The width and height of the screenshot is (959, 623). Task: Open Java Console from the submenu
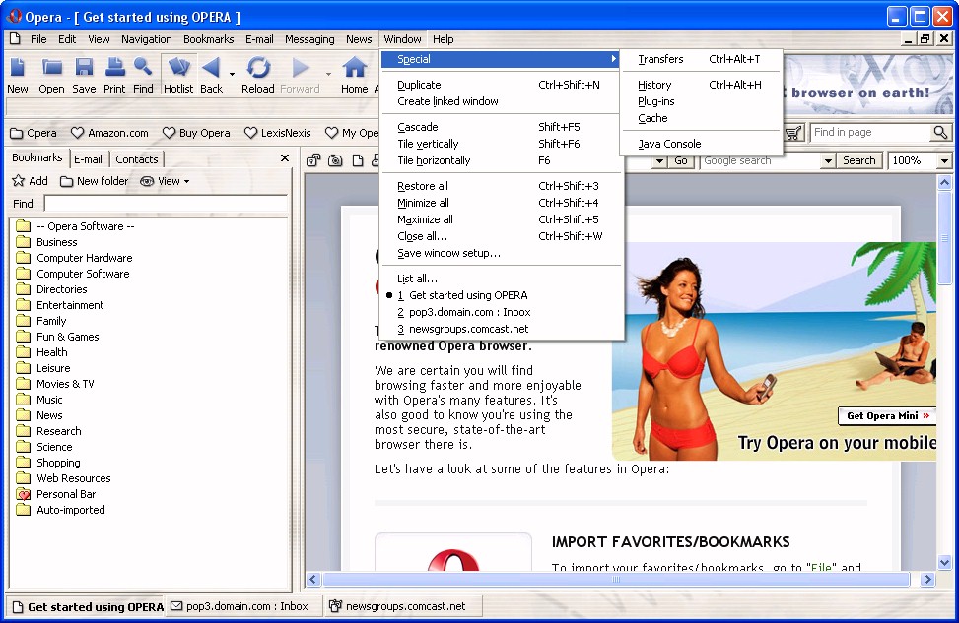click(x=702, y=144)
